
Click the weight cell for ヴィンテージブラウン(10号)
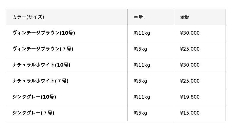pos(142,33)
